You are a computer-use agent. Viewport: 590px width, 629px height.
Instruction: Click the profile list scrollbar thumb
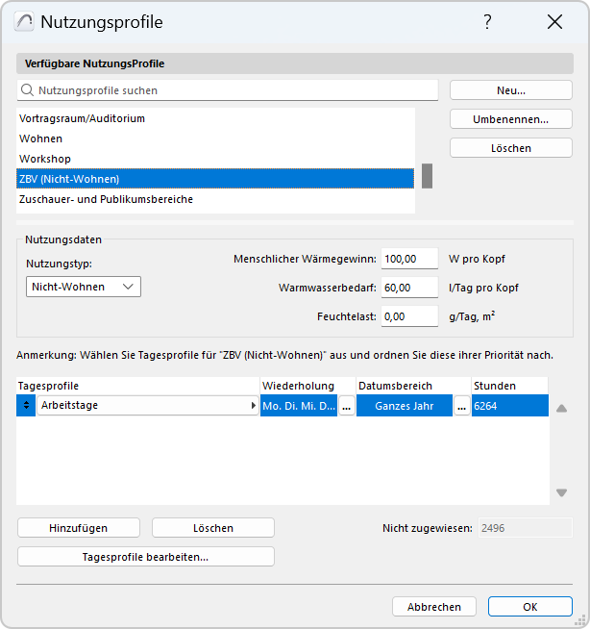(427, 176)
